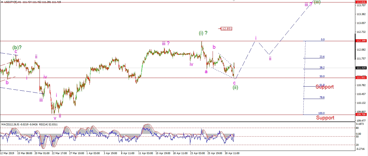Select the Support label beside 61.8 level

click(x=324, y=87)
